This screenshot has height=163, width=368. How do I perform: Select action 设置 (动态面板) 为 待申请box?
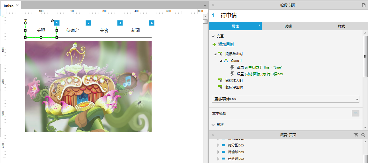point(260,74)
